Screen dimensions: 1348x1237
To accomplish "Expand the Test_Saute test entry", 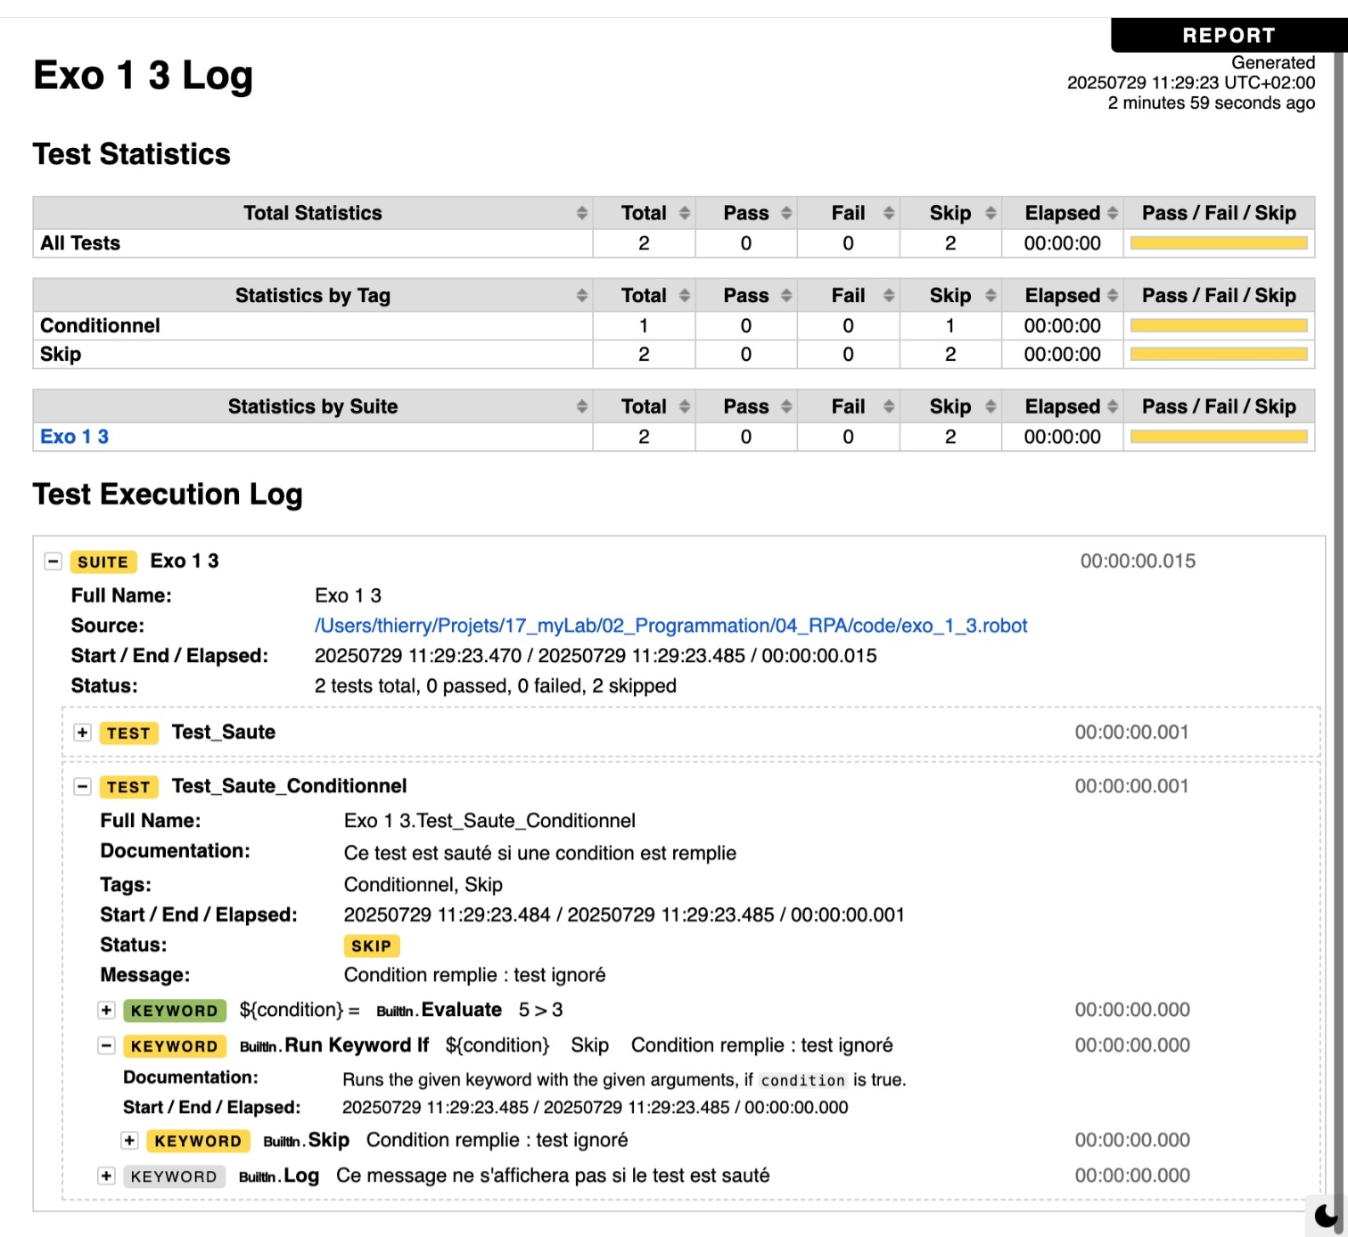I will point(83,733).
